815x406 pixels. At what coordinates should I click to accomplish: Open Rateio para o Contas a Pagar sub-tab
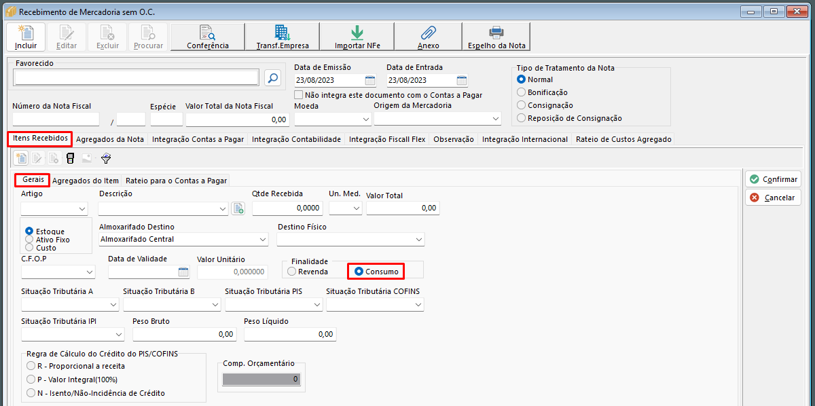tap(176, 181)
